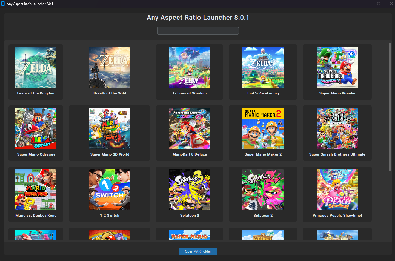Click the "1-2 Switch" label
395x261 pixels.
point(110,216)
